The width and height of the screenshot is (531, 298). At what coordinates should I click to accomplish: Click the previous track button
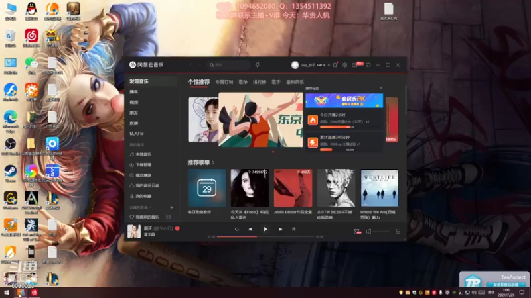250,229
